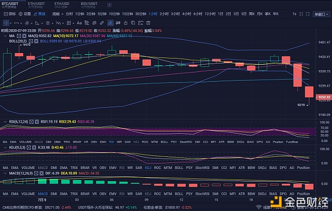This screenshot has width=332, height=211.
Task: Collapse the KDJ panel chevron
Action: pyautogui.click(x=5, y=147)
